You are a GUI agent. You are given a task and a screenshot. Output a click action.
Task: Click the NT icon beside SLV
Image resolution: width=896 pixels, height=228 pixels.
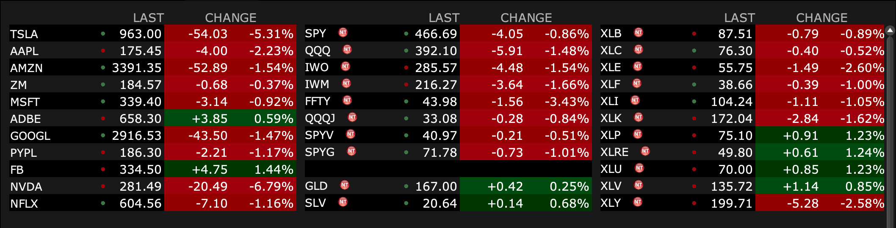coord(343,202)
